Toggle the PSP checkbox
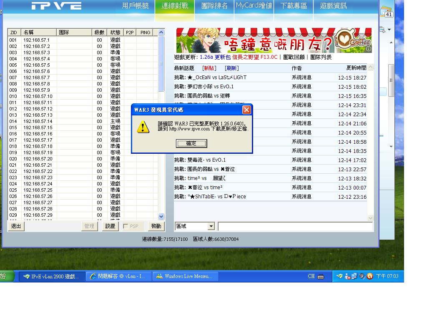 coord(126,226)
